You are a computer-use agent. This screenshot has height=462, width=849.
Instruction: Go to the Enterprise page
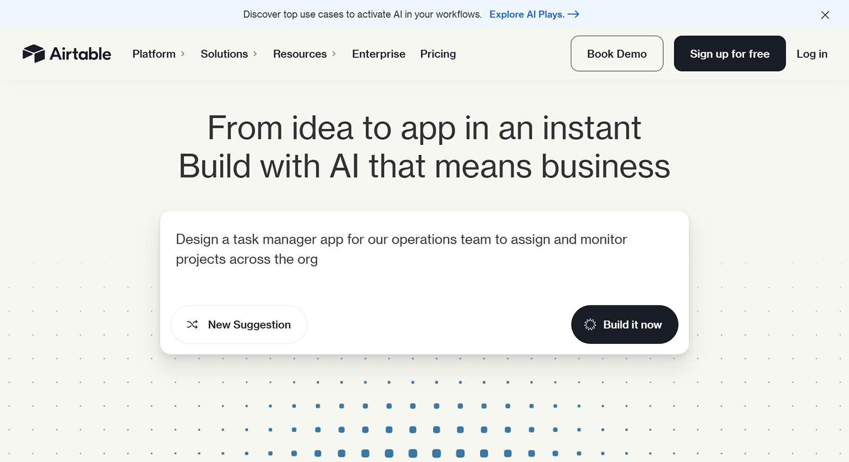click(x=378, y=54)
